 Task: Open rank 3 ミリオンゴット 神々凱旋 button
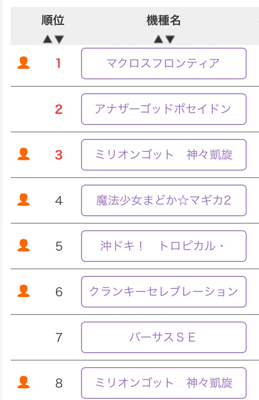pyautogui.click(x=164, y=155)
